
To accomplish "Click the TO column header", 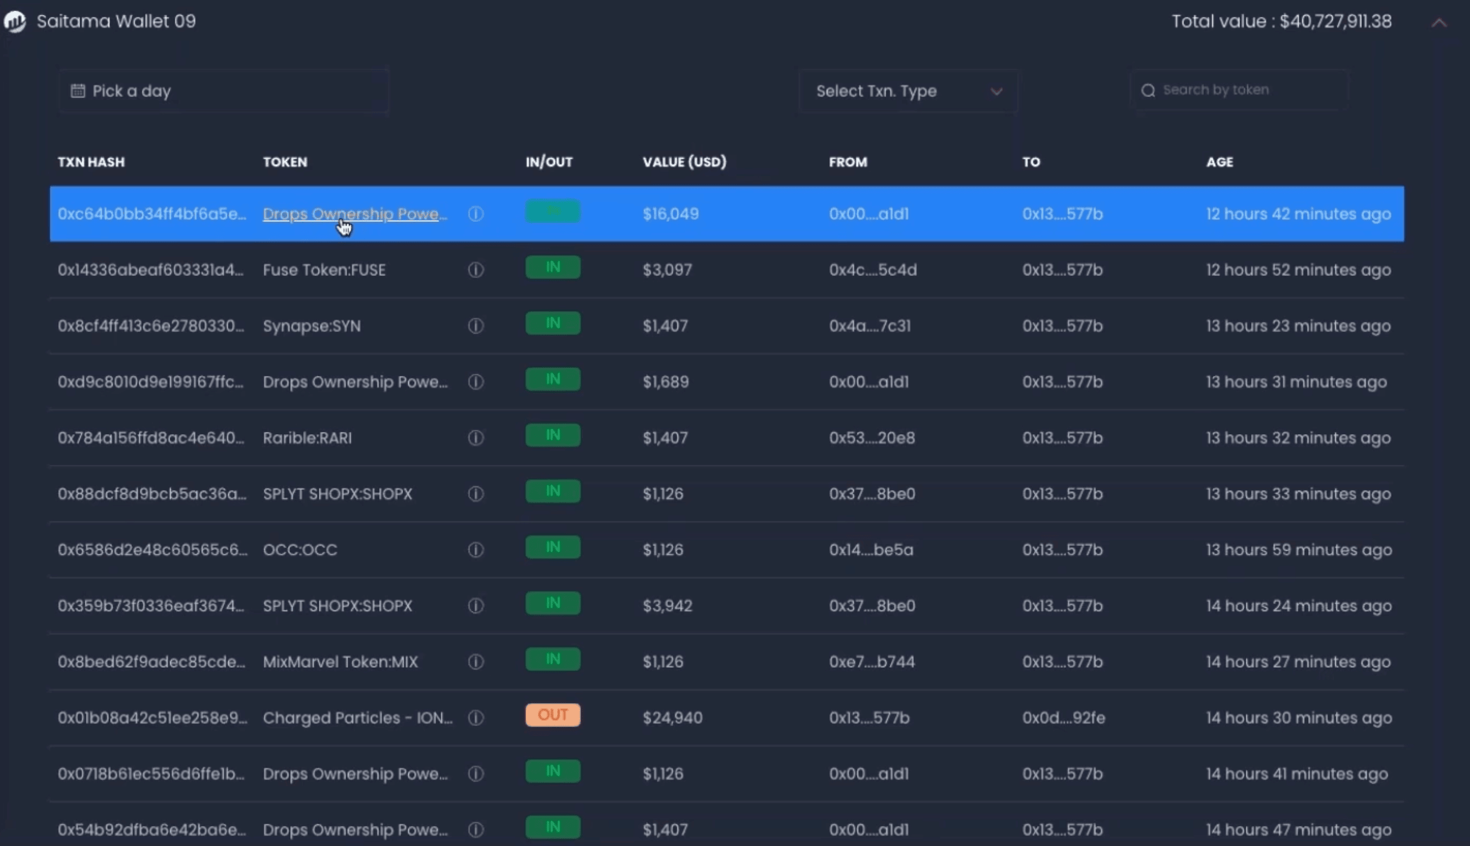I will 1031,162.
